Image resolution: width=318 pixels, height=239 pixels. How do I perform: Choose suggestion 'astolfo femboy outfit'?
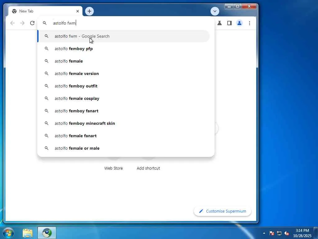coord(124,86)
